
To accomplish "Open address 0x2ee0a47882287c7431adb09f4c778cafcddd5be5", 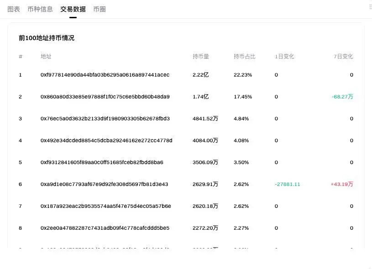I will 105,228.
